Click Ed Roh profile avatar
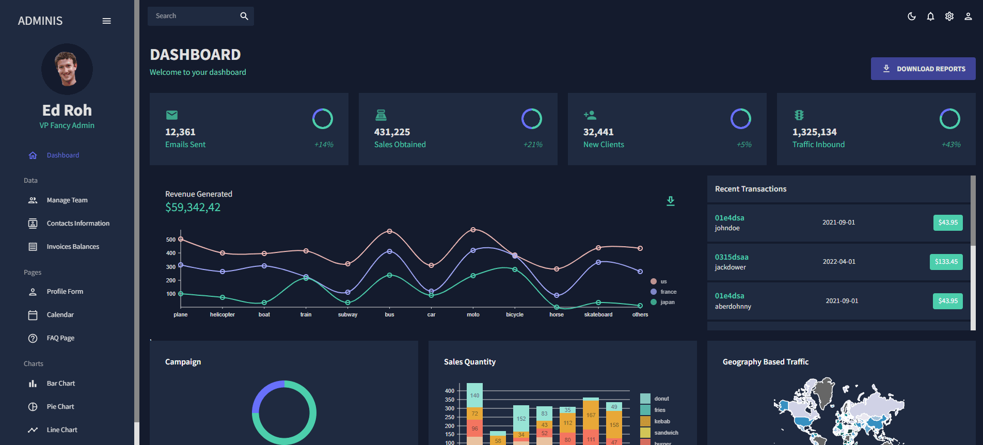Viewport: 983px width, 445px height. click(67, 69)
